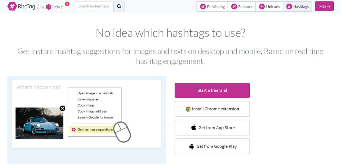This screenshot has height=165, width=341.
Task: Start a free trial
Action: (212, 90)
